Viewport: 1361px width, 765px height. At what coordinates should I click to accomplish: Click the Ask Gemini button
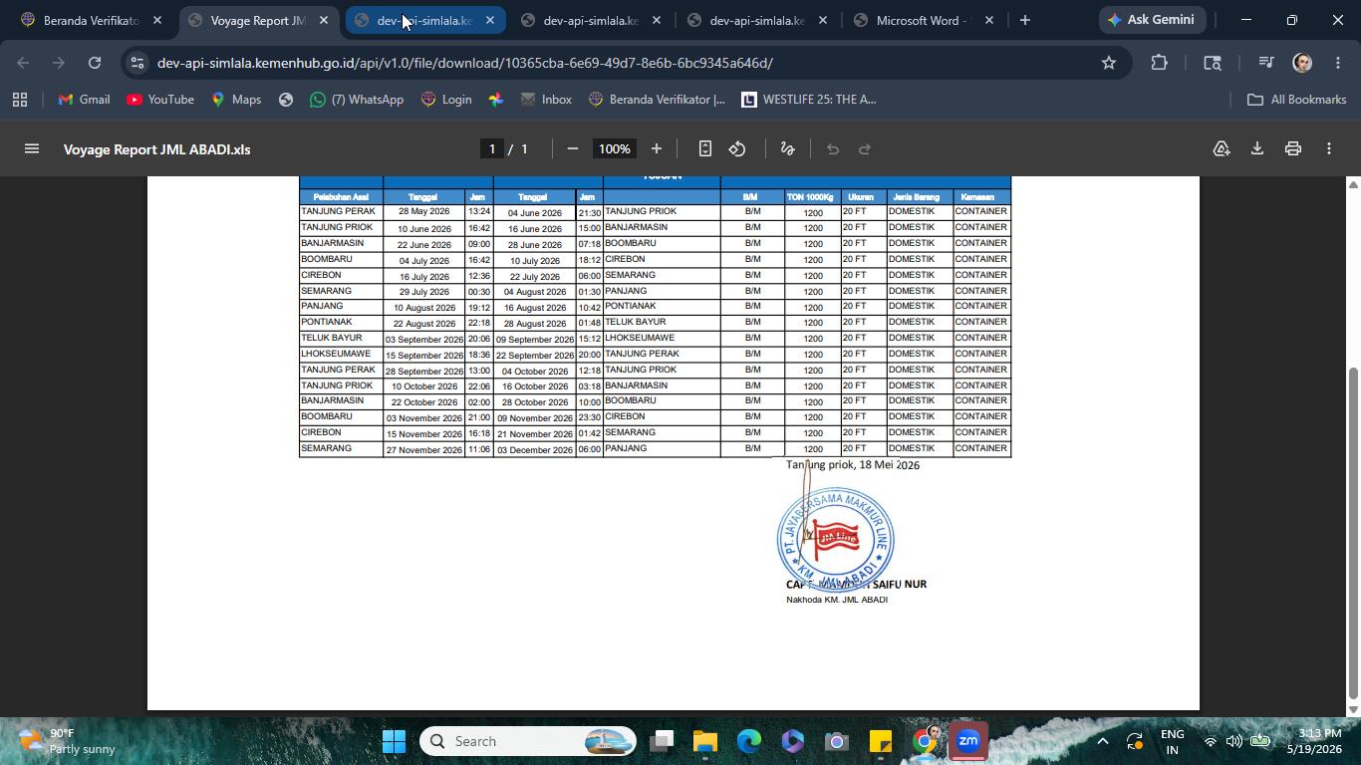tap(1153, 20)
